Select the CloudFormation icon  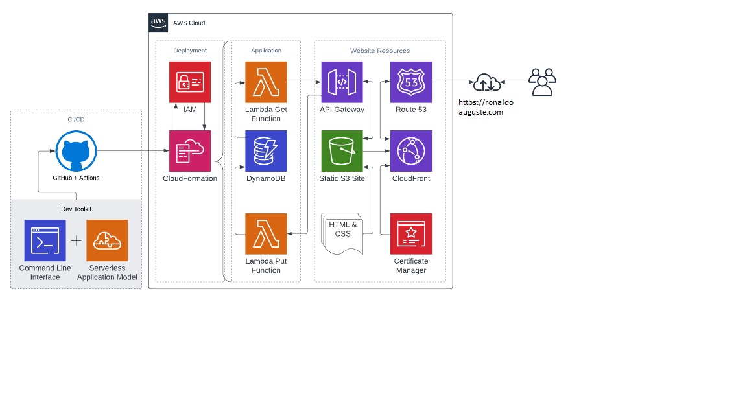190,151
